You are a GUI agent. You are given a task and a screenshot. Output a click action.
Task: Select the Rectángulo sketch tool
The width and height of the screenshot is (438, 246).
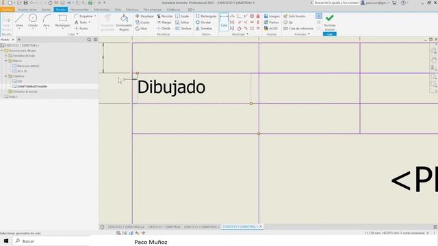click(62, 21)
